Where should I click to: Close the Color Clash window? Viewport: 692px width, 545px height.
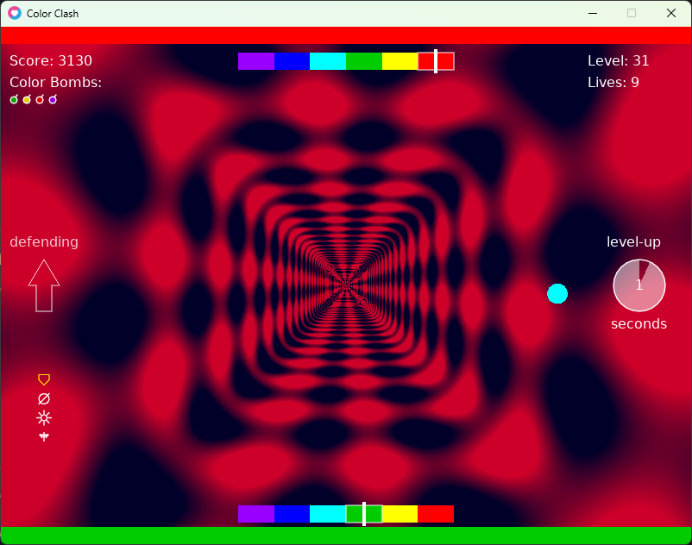[671, 13]
